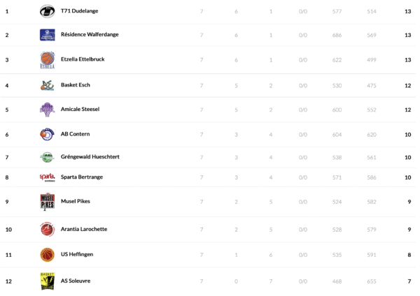Select the Amicale Steesel team name

pyautogui.click(x=79, y=110)
